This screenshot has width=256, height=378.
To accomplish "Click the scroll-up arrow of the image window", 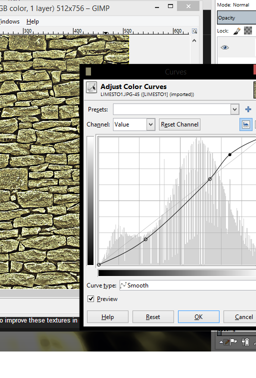I will [x=194, y=40].
